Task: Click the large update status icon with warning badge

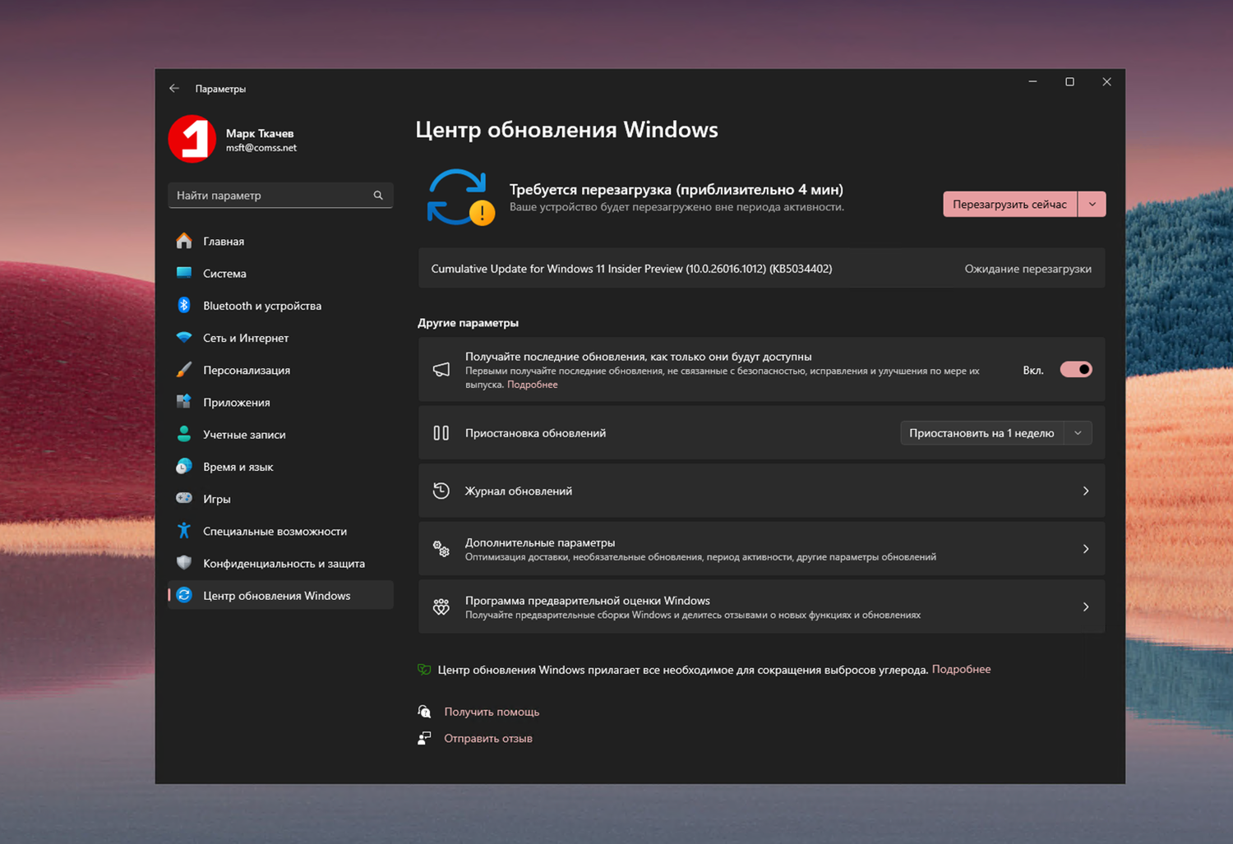Action: [460, 197]
